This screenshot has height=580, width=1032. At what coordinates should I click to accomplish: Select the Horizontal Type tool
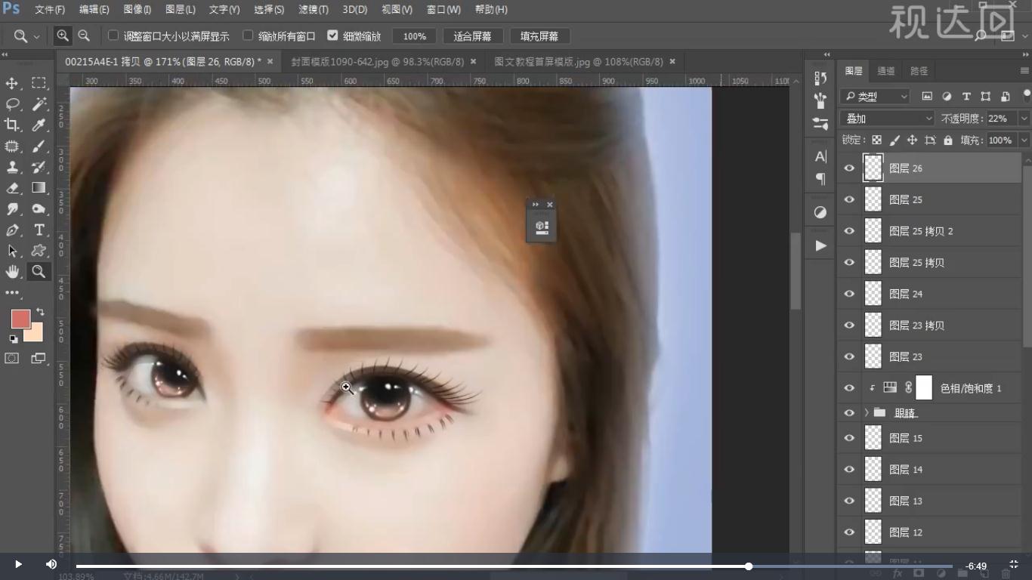coord(39,230)
